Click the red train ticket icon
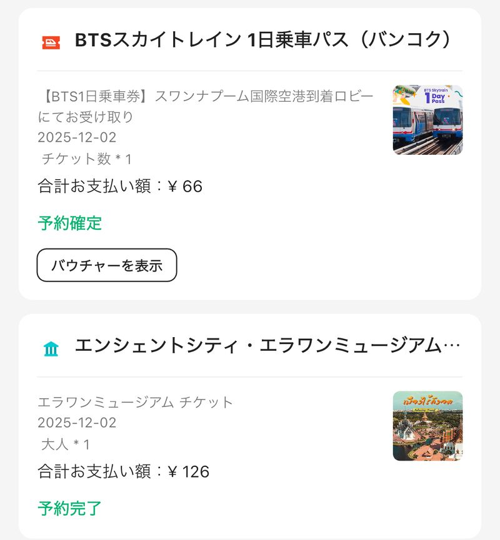This screenshot has height=540, width=500. pyautogui.click(x=51, y=41)
